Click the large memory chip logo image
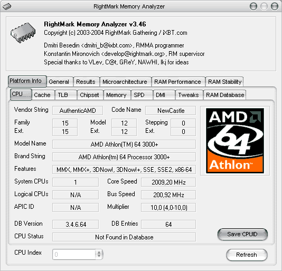 [23, 33]
